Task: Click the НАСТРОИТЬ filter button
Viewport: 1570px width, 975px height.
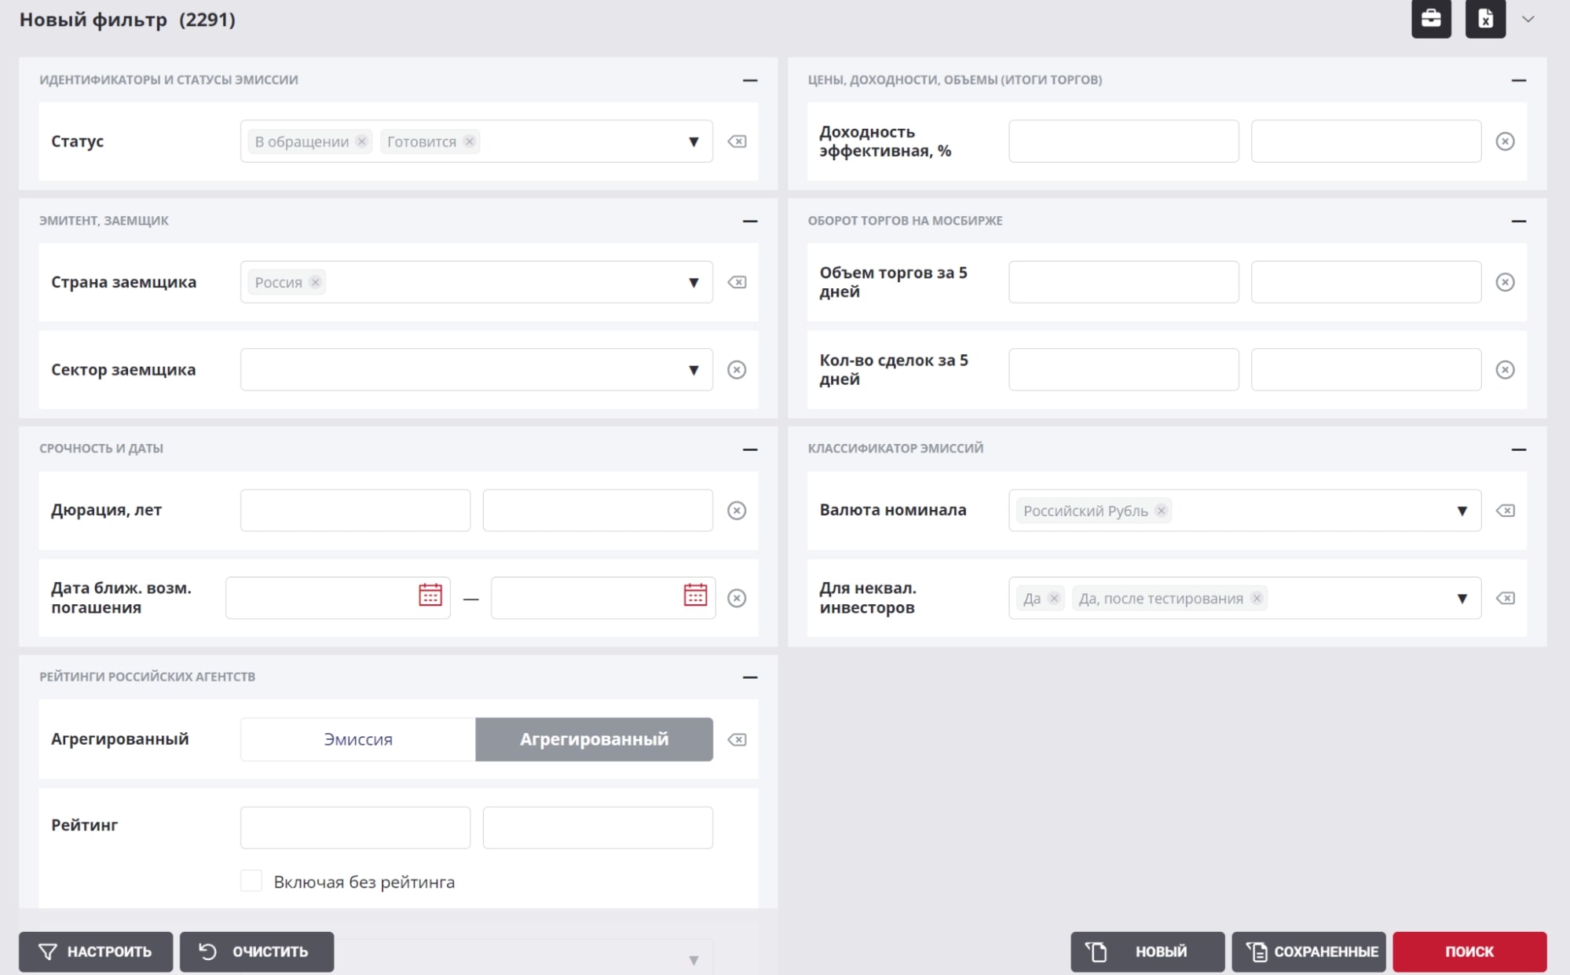Action: coord(96,951)
